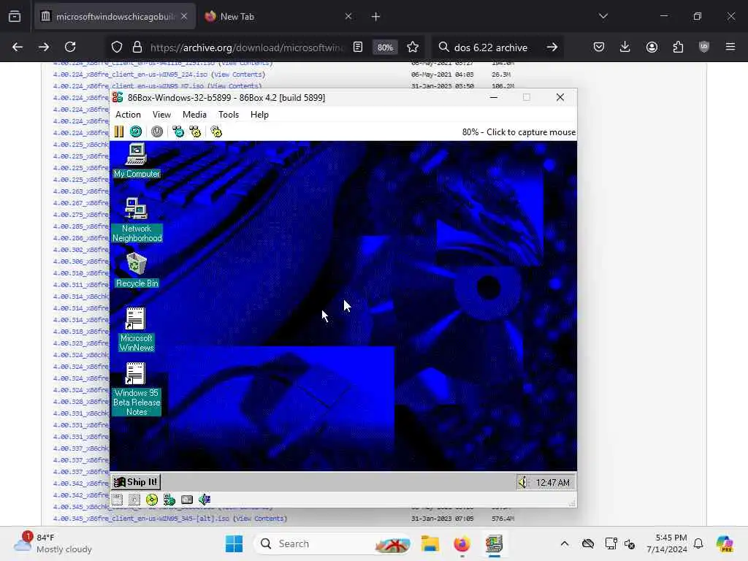Open Firefox account icon
Viewport: 748px width, 561px height.
(x=652, y=47)
